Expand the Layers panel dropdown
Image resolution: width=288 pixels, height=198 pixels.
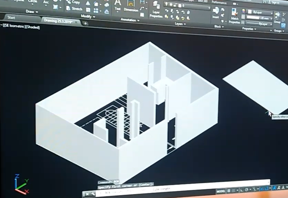pos(180,24)
